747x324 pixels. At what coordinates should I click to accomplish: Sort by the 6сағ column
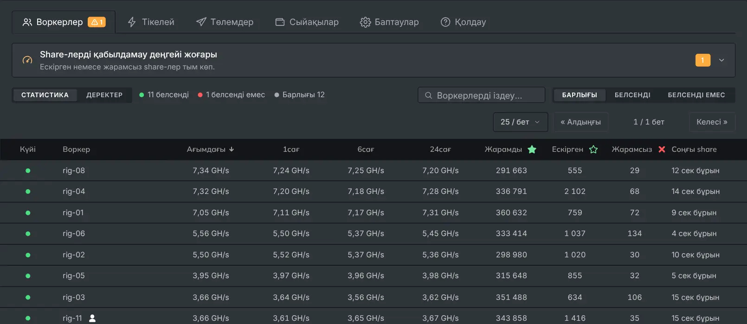(366, 150)
